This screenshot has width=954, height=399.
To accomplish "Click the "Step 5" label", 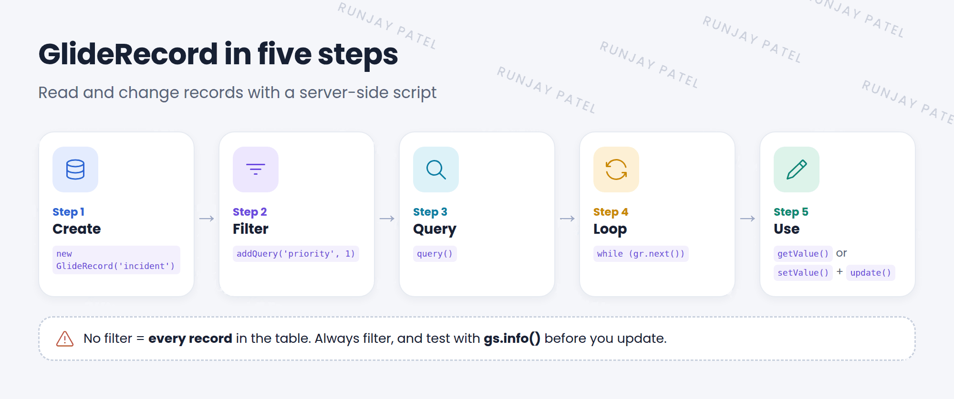I will (791, 212).
